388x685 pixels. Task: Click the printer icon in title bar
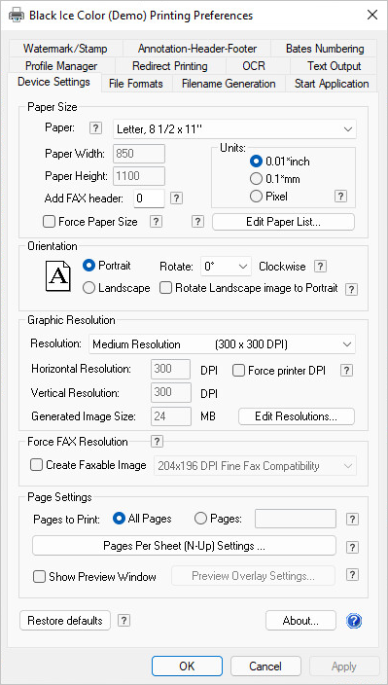click(x=17, y=16)
